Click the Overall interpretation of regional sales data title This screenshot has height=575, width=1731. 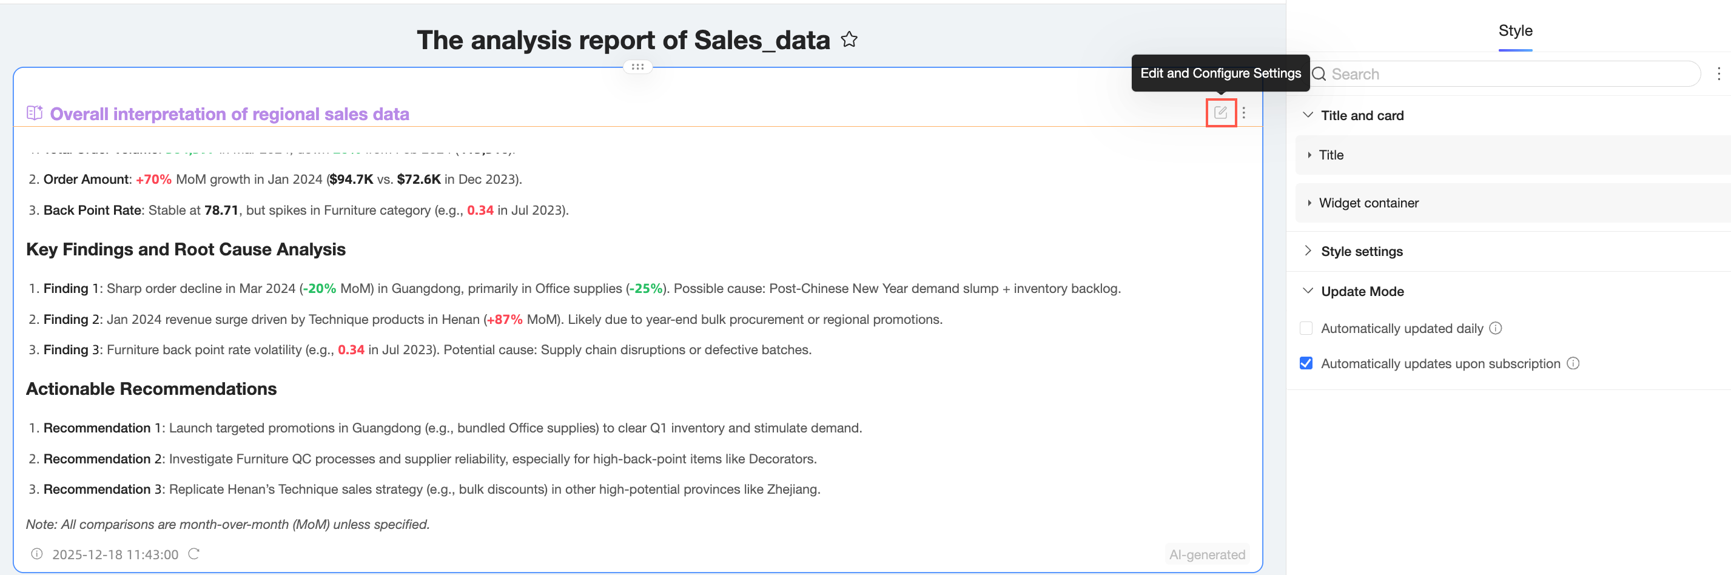229,114
